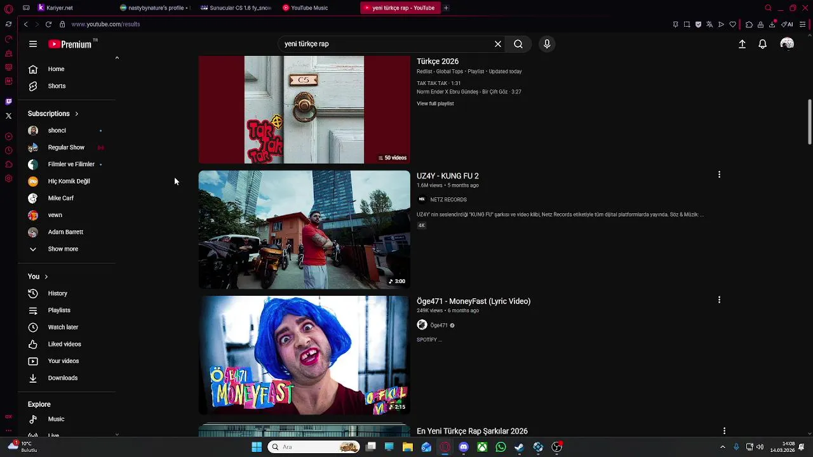The height and width of the screenshot is (457, 813).
Task: Open En Yeni Türkçe Rap Şarkılar 2026 title
Action: 472,431
